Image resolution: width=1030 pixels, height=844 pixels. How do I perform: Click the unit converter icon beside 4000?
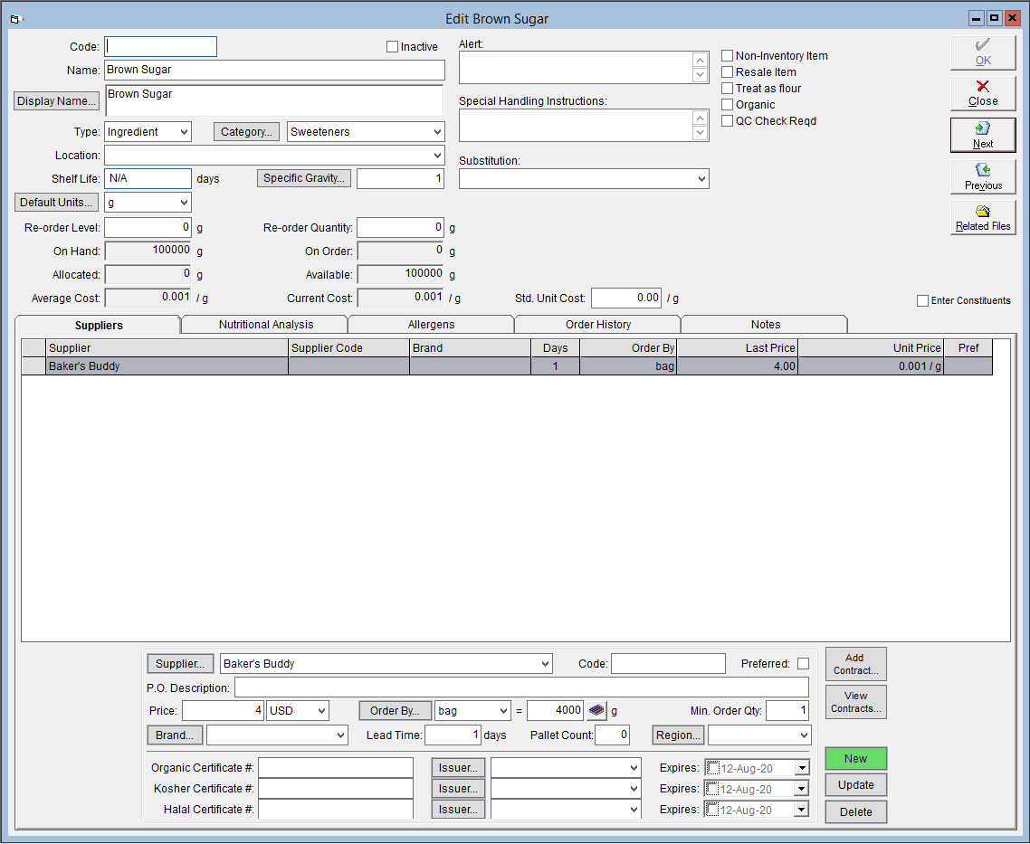coord(596,710)
